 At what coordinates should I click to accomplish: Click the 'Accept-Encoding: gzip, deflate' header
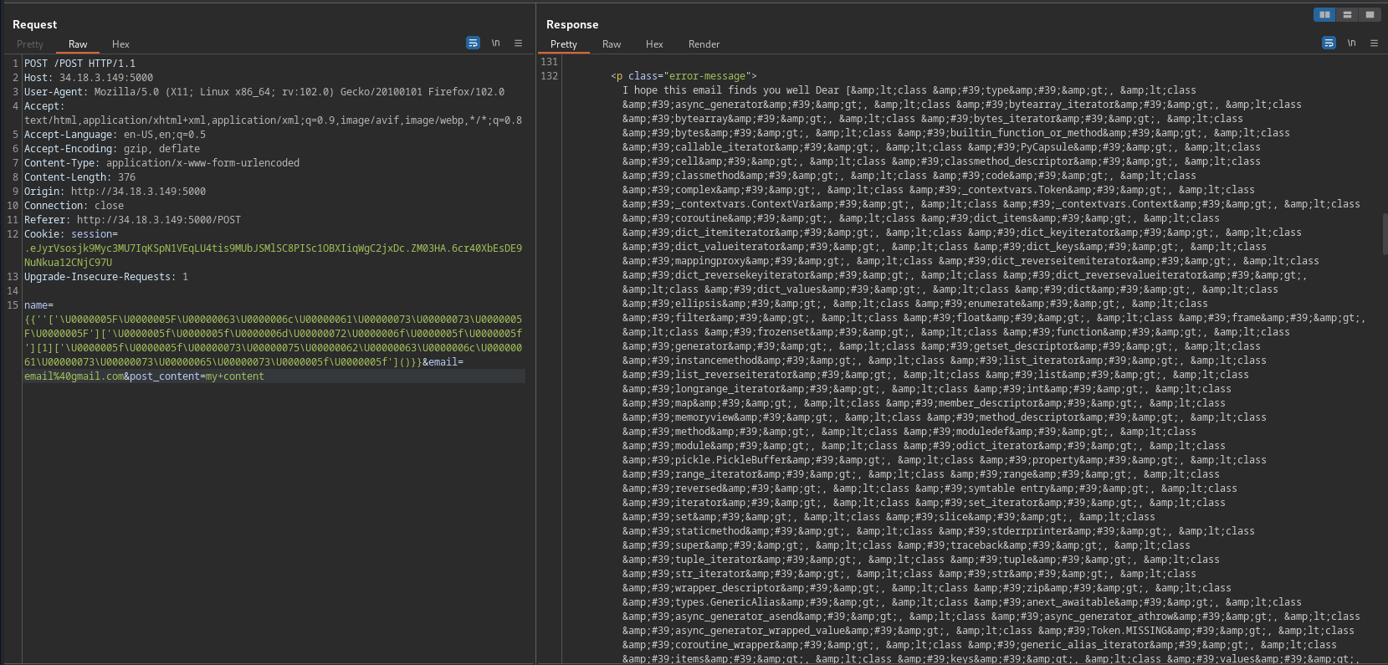point(112,149)
